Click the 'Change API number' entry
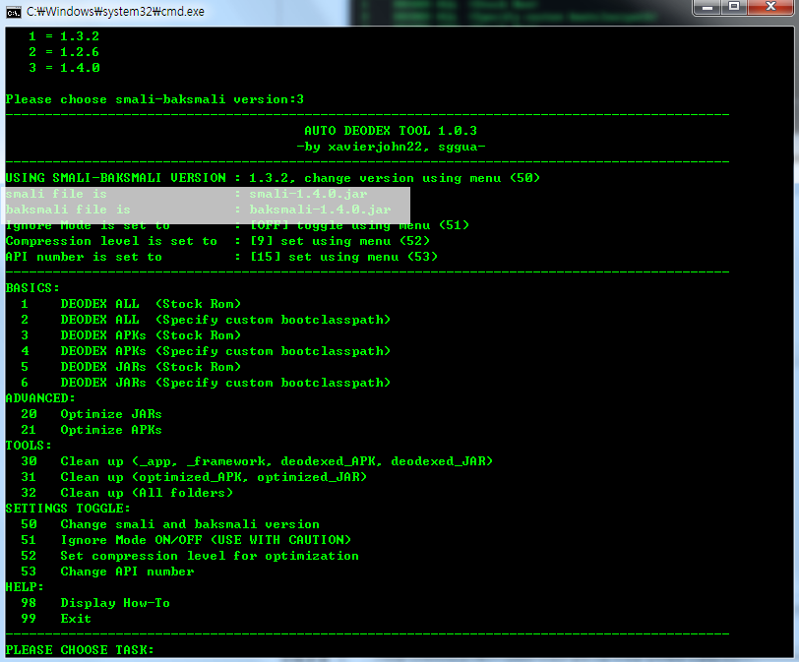 click(126, 572)
